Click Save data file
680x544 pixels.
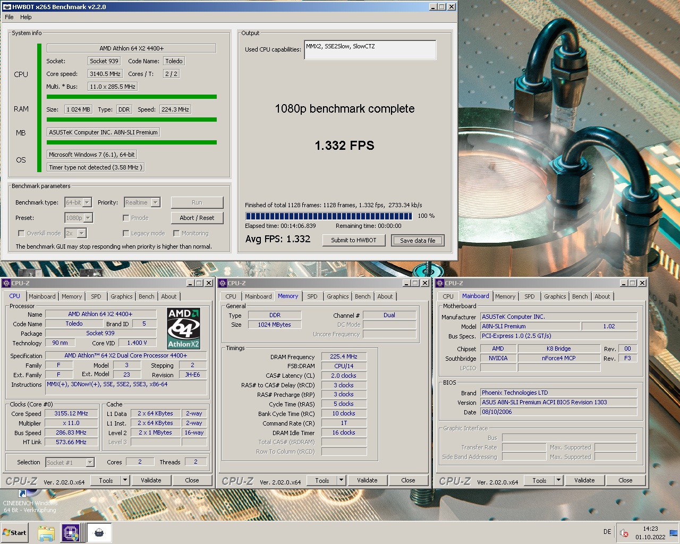pos(418,241)
